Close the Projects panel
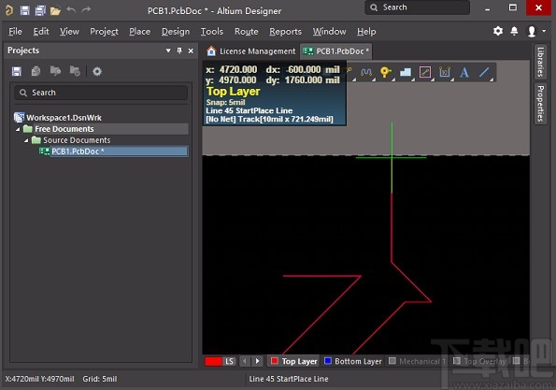 [191, 51]
